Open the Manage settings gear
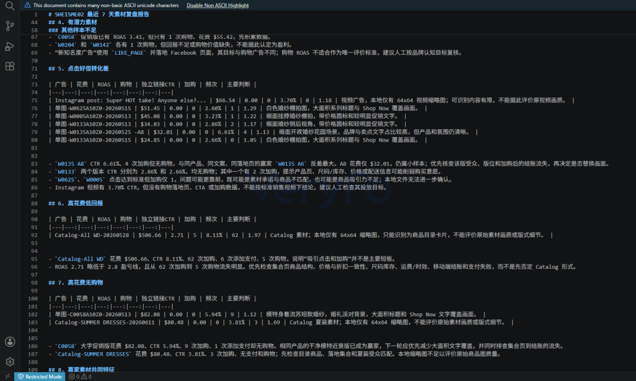The image size is (636, 381). (10, 362)
